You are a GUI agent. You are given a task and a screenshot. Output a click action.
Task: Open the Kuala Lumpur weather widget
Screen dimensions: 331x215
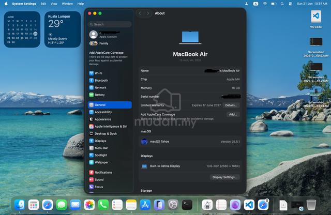[x=63, y=29]
